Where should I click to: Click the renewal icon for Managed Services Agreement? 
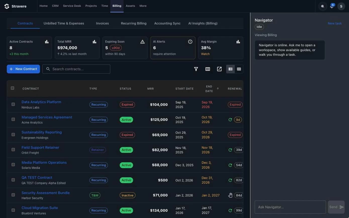tap(230, 120)
